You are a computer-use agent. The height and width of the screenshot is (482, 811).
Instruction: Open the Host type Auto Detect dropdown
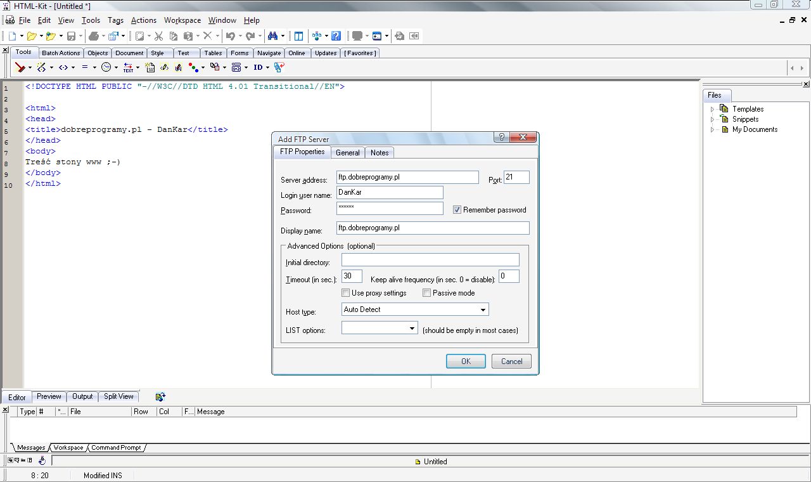[x=483, y=309]
